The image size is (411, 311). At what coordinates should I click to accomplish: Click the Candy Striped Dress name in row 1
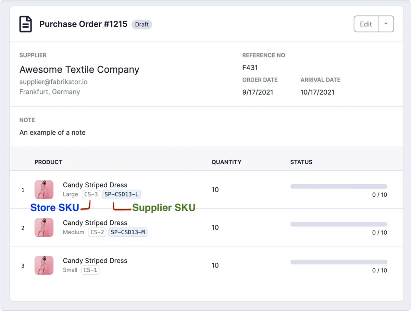[95, 185]
